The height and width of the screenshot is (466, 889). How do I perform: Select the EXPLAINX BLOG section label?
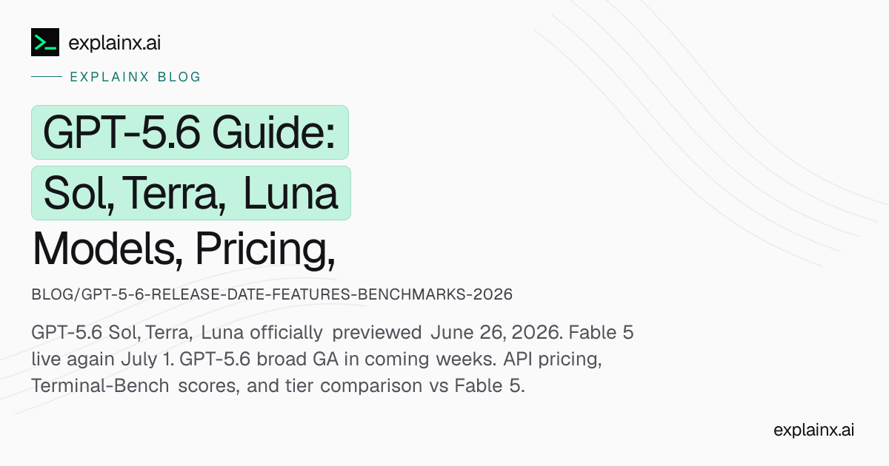point(135,77)
